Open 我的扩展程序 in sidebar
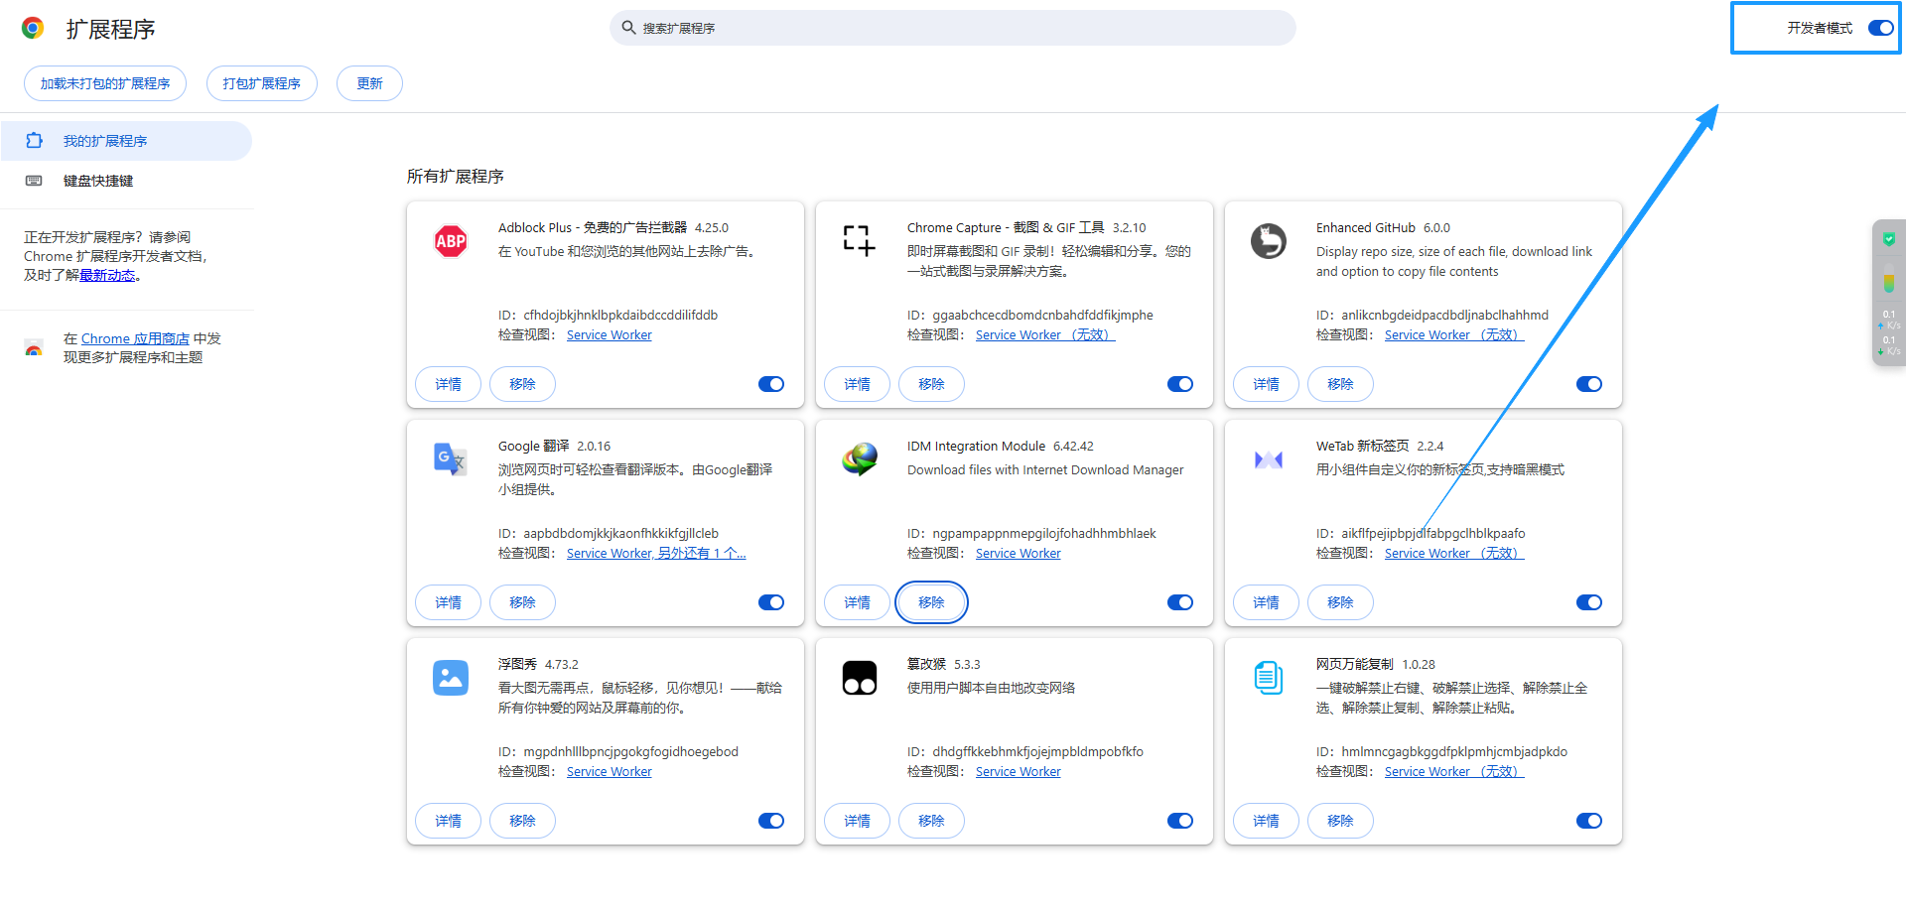Viewport: 1906px width, 912px height. click(x=126, y=141)
